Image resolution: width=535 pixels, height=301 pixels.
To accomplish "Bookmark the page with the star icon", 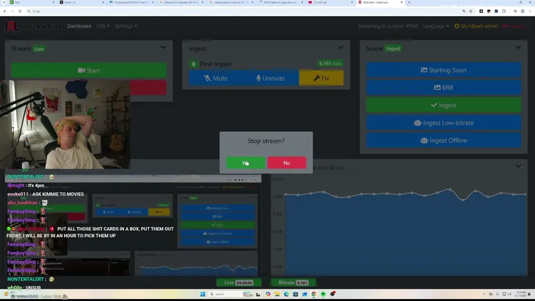I will point(471,11).
